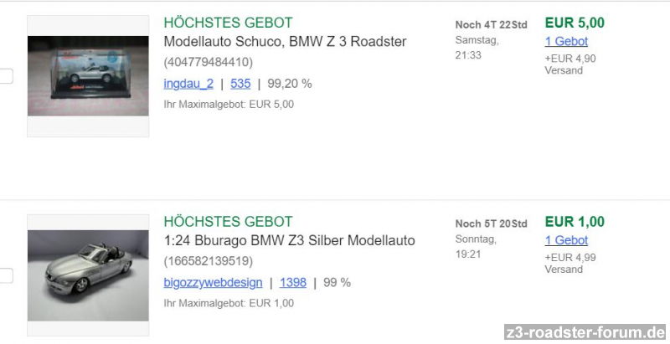This screenshot has width=670, height=344.
Task: Open the Schuco BMW Z3 boxed model thumbnail
Action: 88,76
